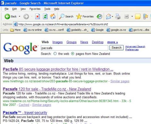This screenshot has height=124, width=151.
Task: Switch to News search
Action: tap(84, 42)
